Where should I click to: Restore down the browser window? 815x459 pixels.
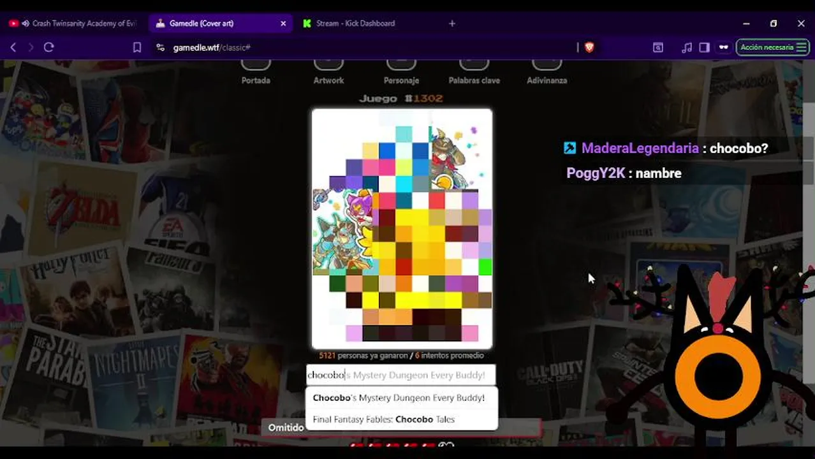coord(774,24)
